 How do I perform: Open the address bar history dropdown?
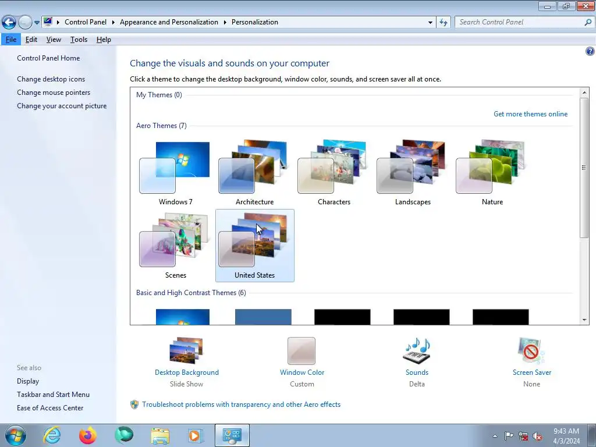click(x=430, y=23)
